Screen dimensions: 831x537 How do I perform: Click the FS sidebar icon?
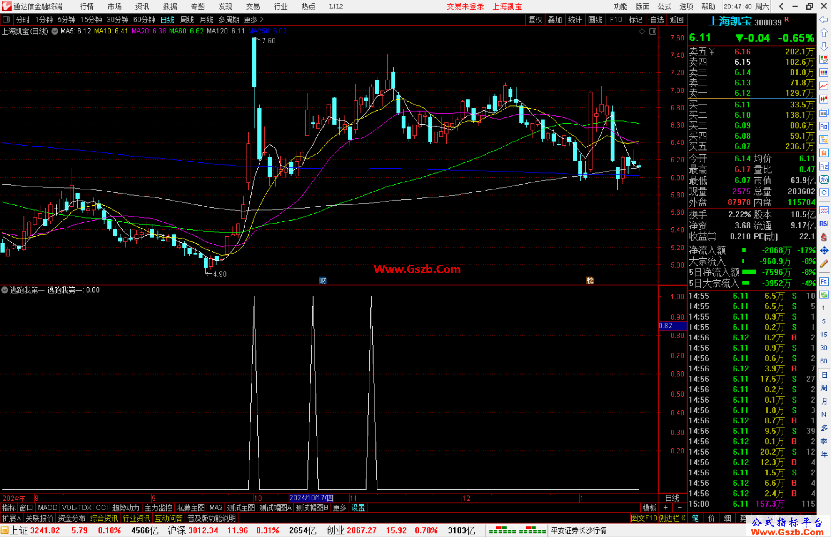tap(824, 282)
